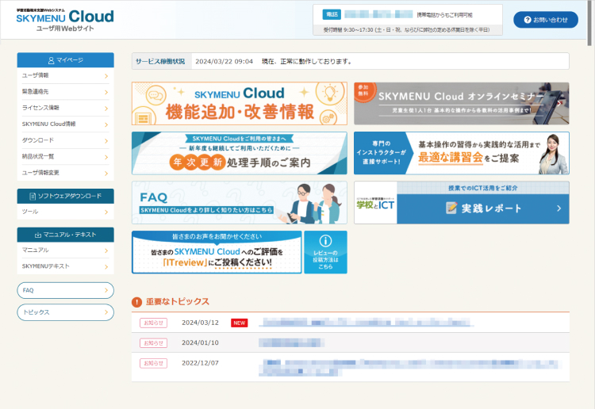Image resolution: width=595 pixels, height=409 pixels.
Task: Click the 2024/03/22 09:04 status timestamp
Action: (x=224, y=61)
